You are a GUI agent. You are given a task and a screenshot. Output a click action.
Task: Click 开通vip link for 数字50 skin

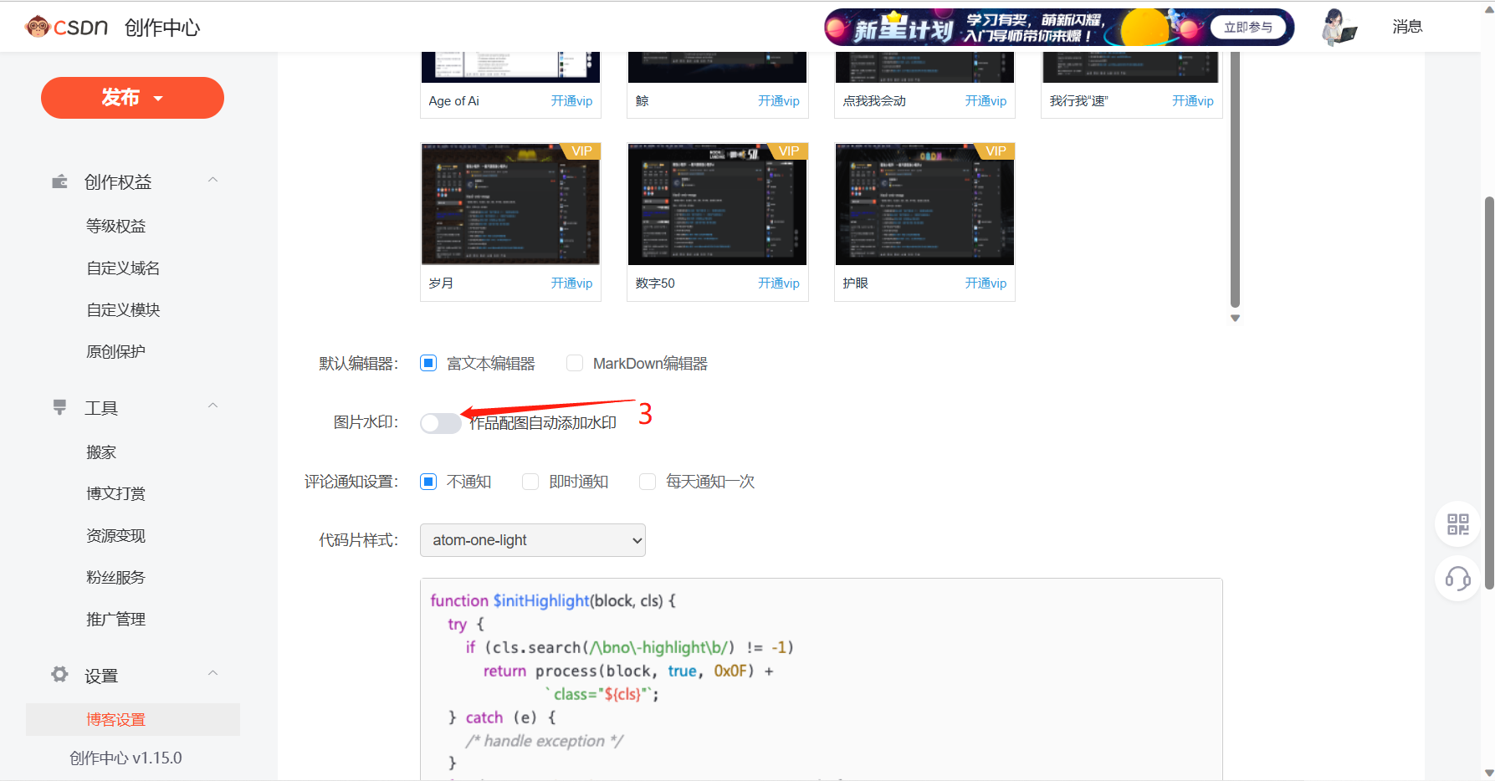(779, 283)
